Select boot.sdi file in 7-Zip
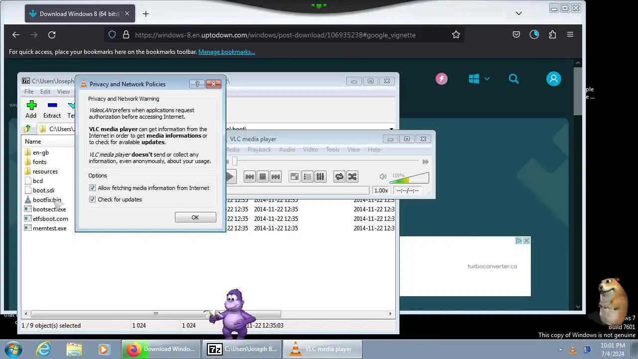 click(x=43, y=190)
